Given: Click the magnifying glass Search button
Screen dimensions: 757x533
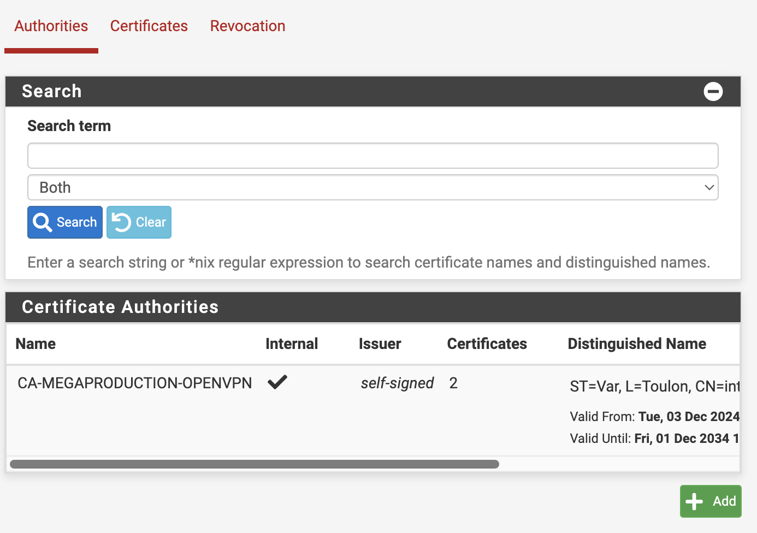Looking at the screenshot, I should click(x=65, y=222).
